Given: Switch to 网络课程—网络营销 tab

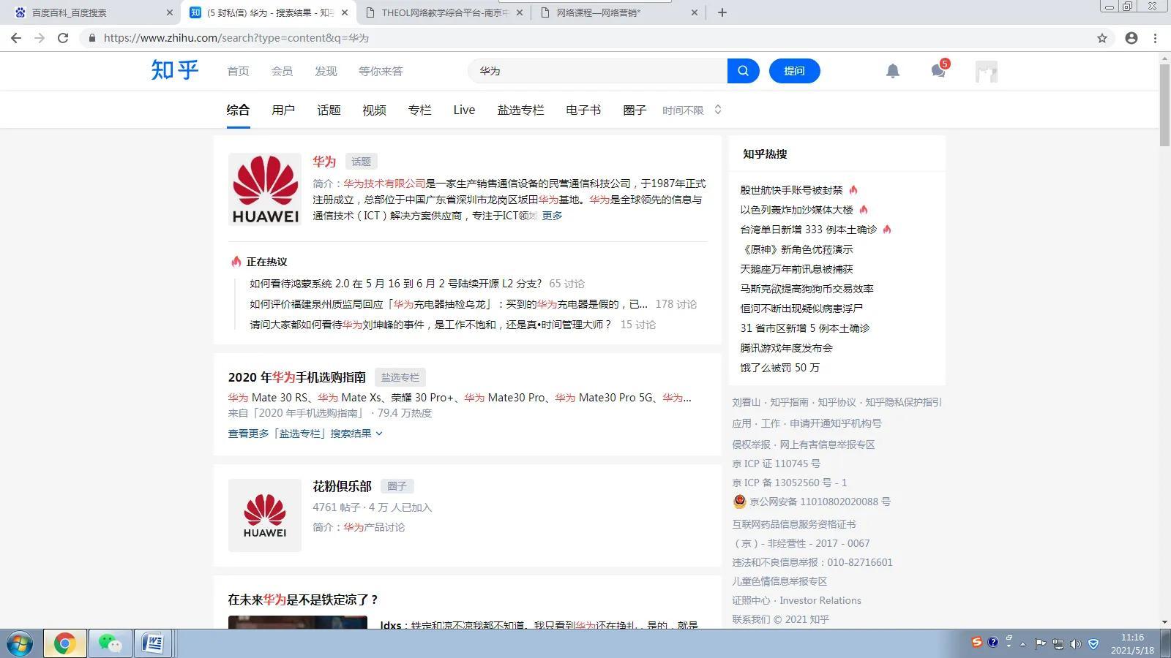Looking at the screenshot, I should (x=618, y=12).
